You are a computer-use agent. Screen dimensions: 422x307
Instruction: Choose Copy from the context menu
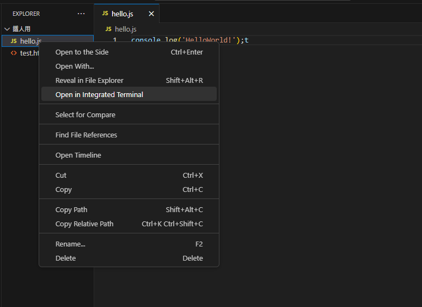[x=129, y=189]
